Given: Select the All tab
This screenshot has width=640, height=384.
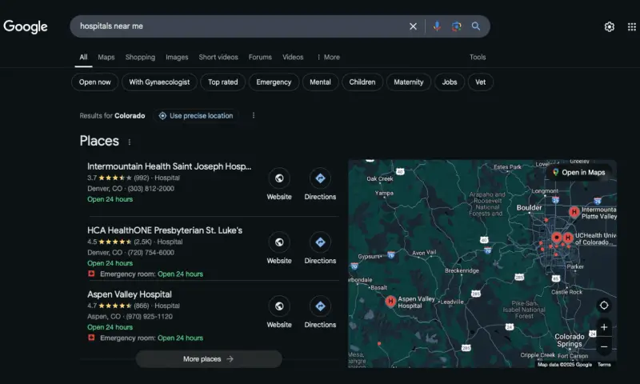Looking at the screenshot, I should click(x=83, y=57).
